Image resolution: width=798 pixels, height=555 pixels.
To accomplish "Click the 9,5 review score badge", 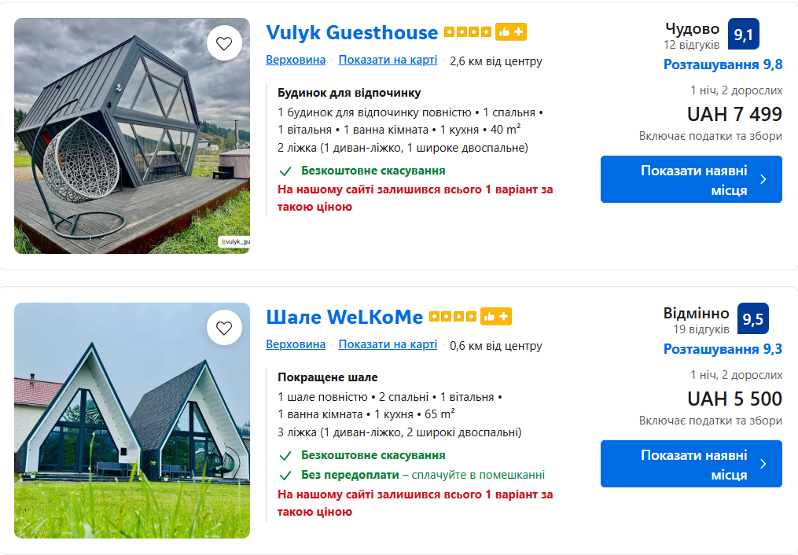I will tap(752, 319).
